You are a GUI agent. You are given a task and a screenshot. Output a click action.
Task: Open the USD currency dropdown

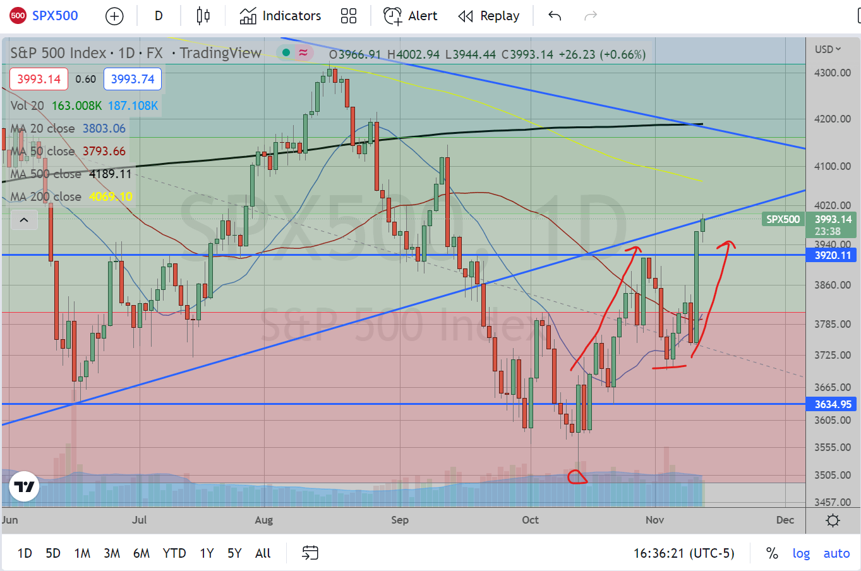click(x=828, y=49)
